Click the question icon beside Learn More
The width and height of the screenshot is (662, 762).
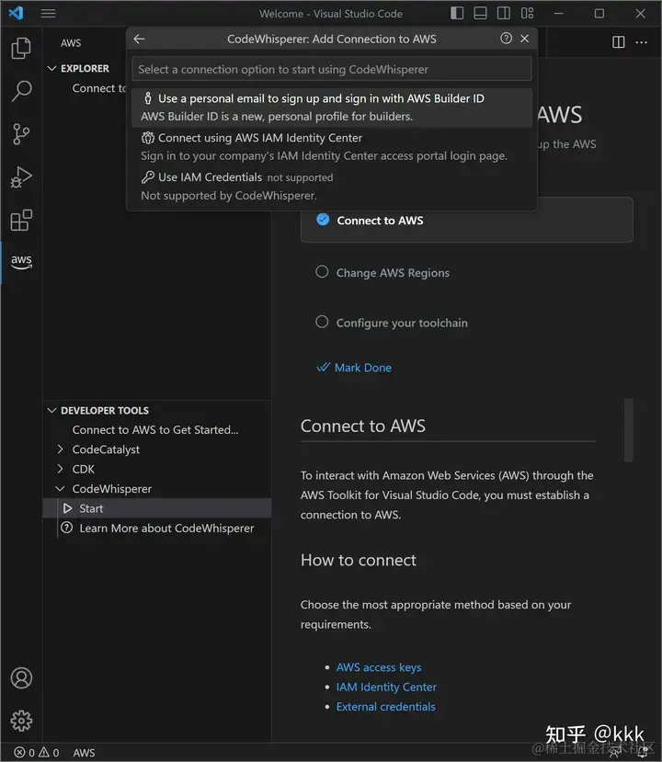[x=67, y=528]
